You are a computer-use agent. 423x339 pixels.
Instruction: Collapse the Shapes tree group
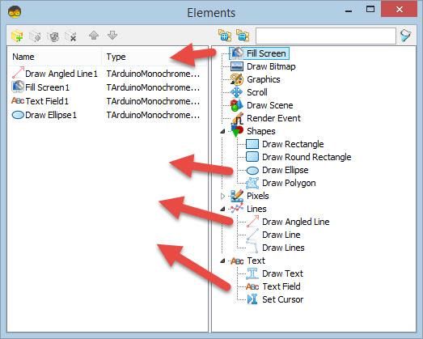pos(222,131)
